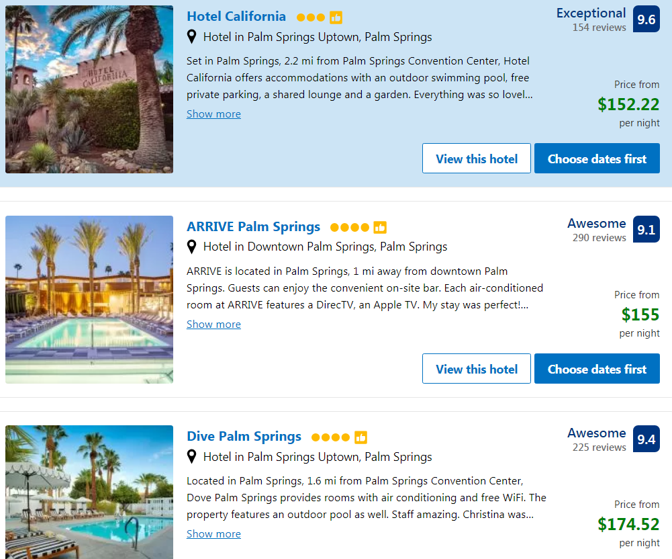Click View this hotel for Hotel California
Screen dimensions: 672x559
coord(476,158)
